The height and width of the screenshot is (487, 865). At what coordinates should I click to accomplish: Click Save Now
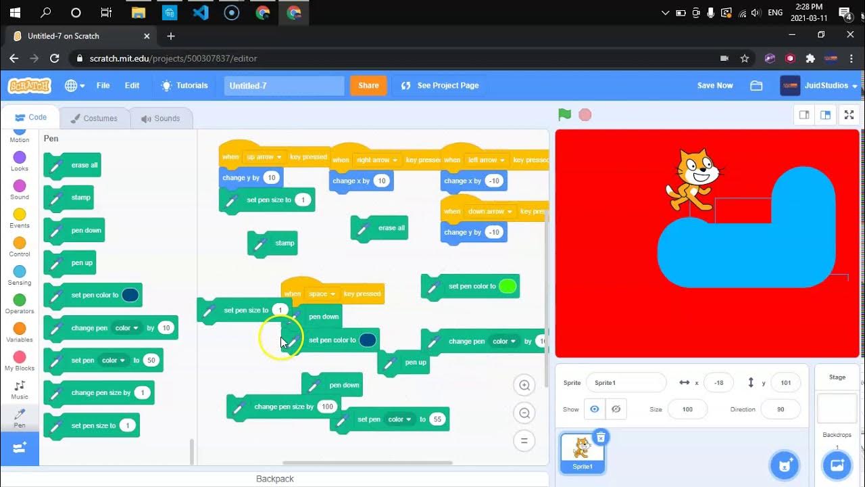coord(715,85)
